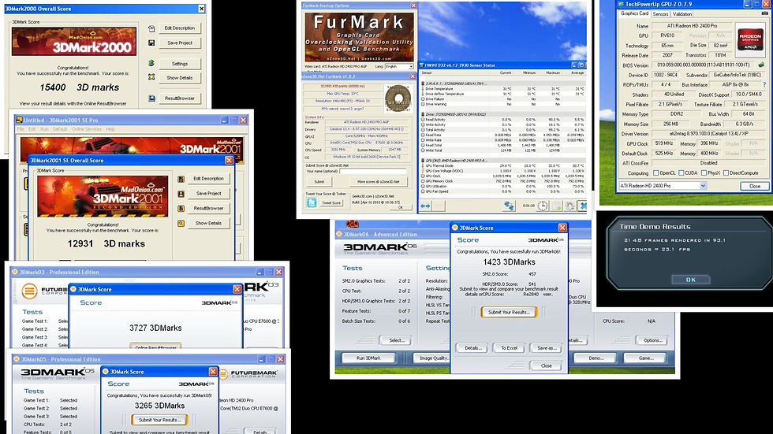The width and height of the screenshot is (773, 434).
Task: Click the GPU Thermal Diode row in HWiNFO
Action: 502,166
